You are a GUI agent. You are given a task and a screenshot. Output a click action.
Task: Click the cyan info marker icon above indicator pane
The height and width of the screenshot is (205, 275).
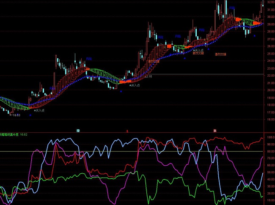78,130
